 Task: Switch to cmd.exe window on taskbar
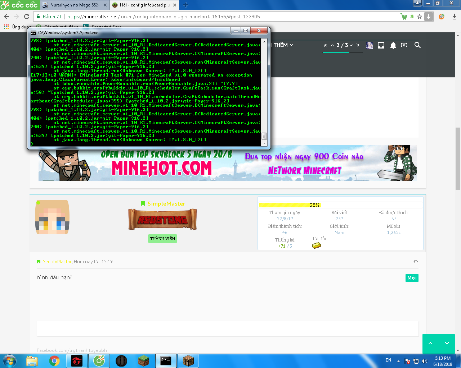tap(166, 361)
